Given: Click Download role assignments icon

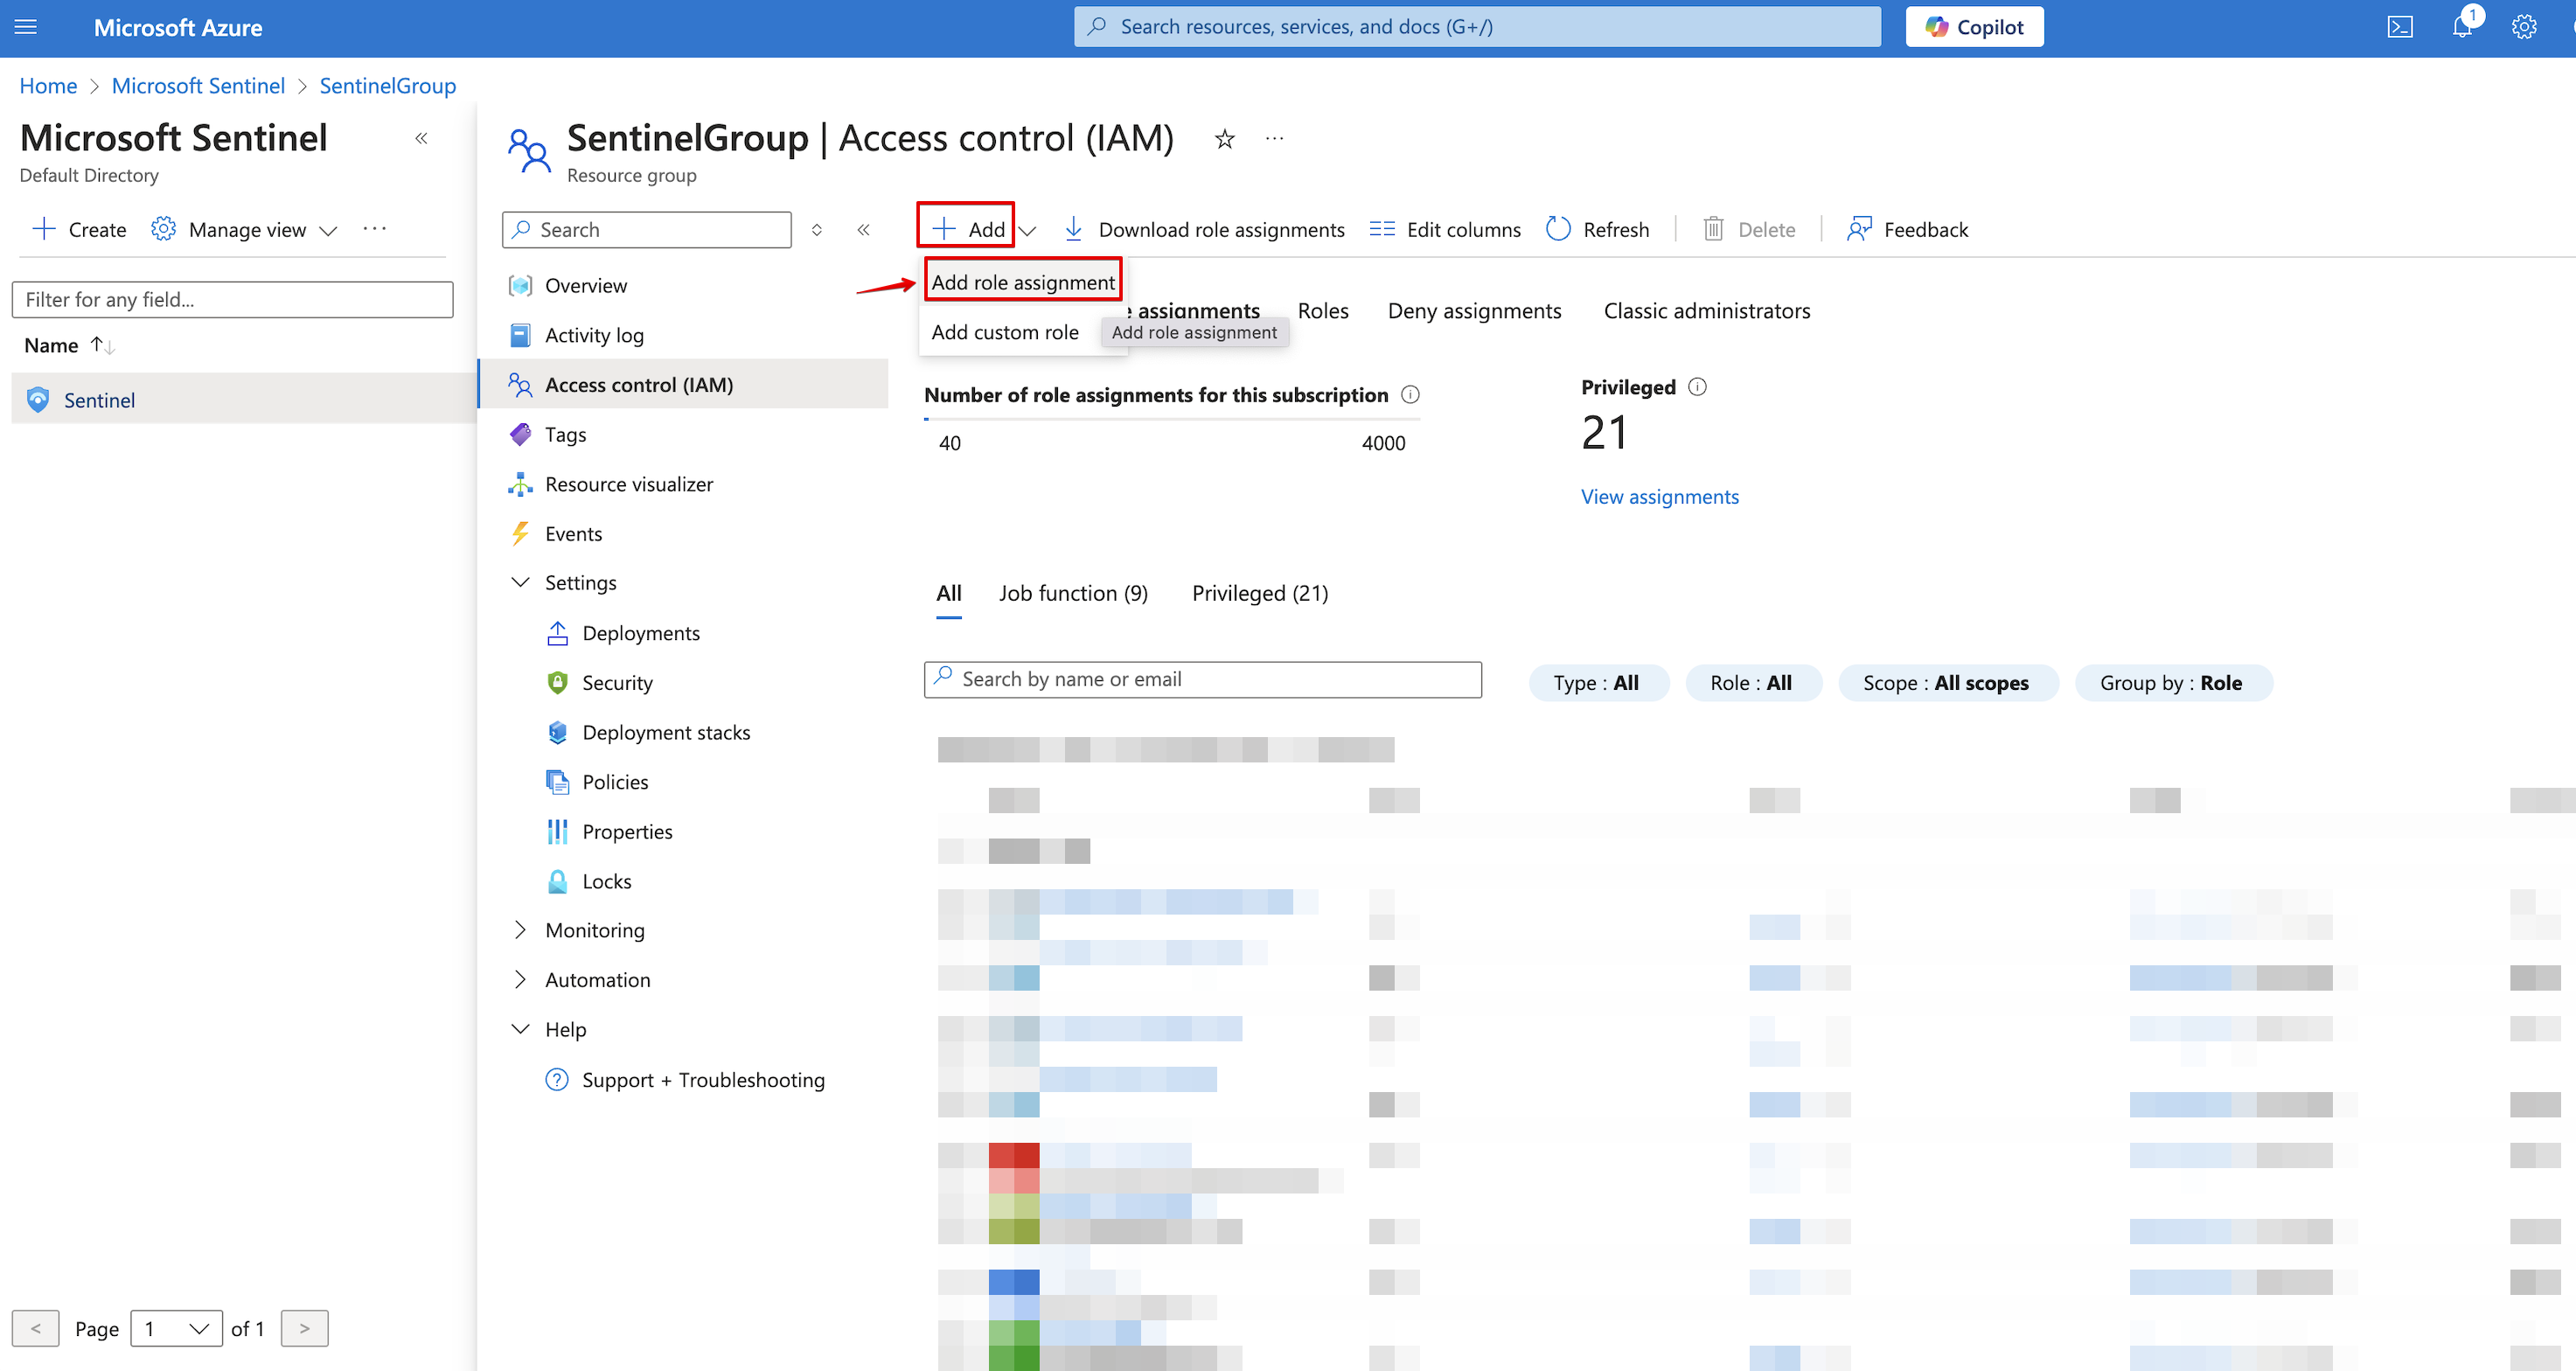Looking at the screenshot, I should [x=1073, y=229].
